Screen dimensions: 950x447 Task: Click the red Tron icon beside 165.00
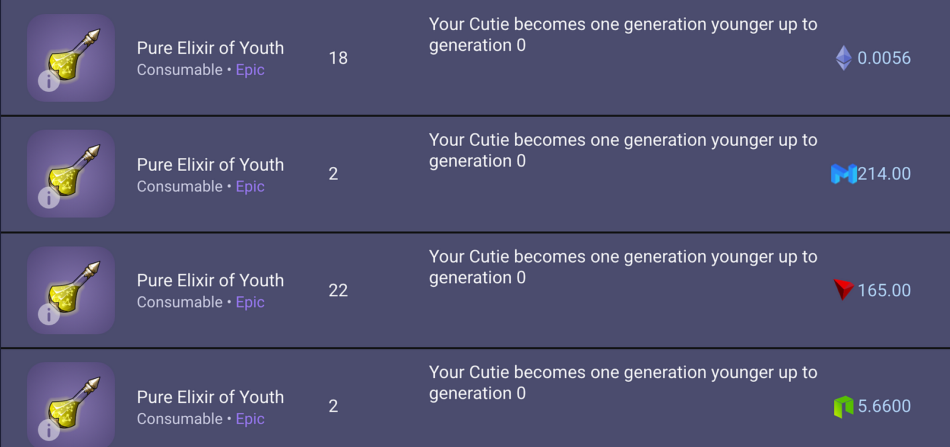tap(844, 289)
